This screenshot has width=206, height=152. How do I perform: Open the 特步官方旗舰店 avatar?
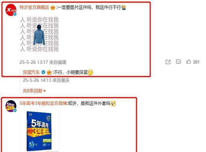tap(11, 10)
